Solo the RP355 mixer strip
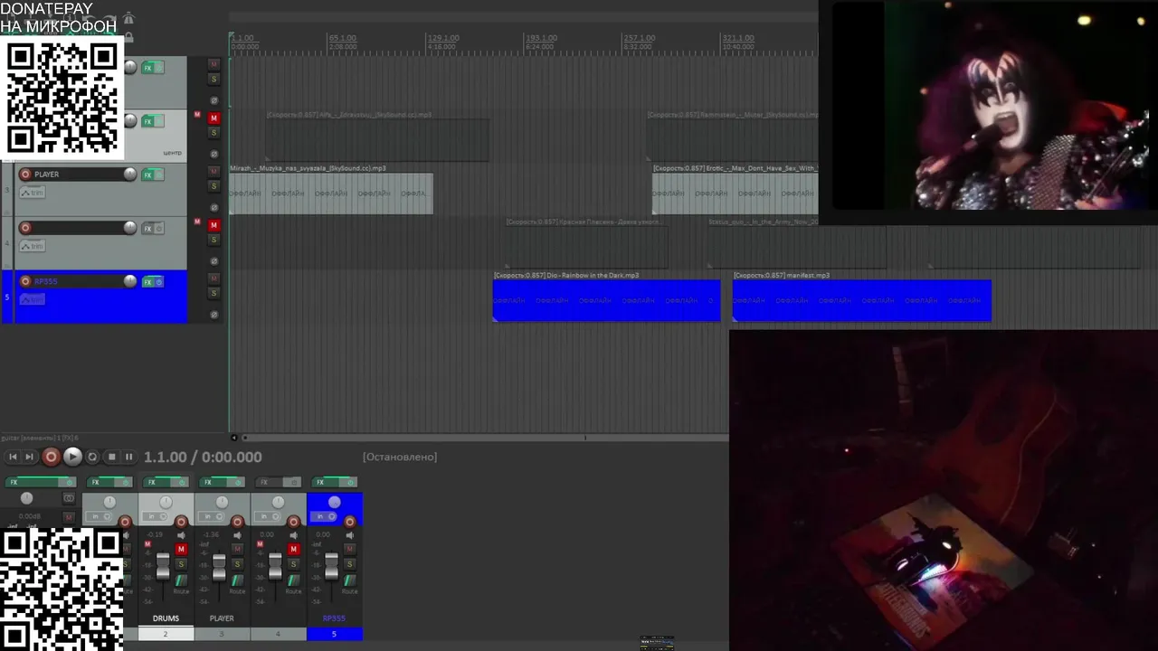The width and height of the screenshot is (1158, 651). [349, 563]
